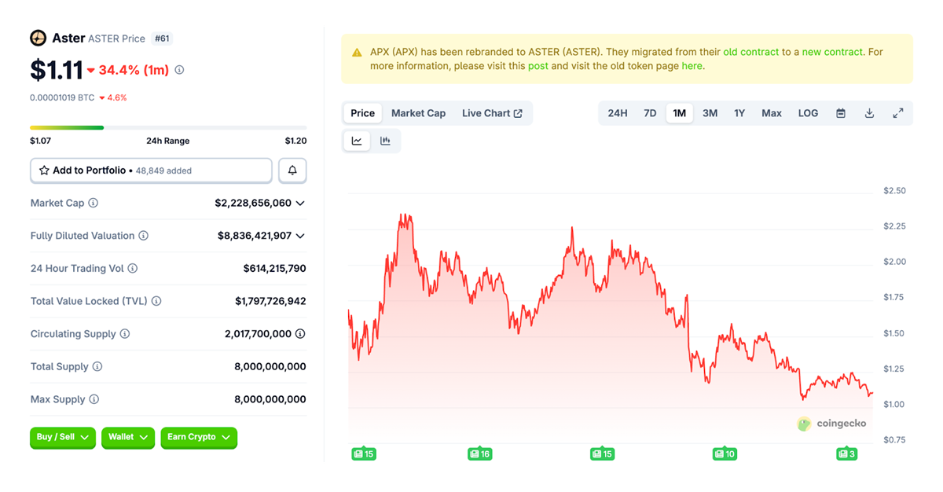943x492 pixels.
Task: Toggle LOG scale on the chart
Action: coord(808,112)
